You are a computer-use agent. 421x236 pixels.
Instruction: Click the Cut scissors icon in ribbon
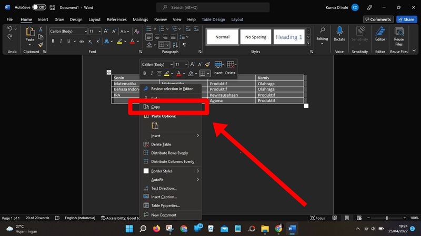coord(41,29)
